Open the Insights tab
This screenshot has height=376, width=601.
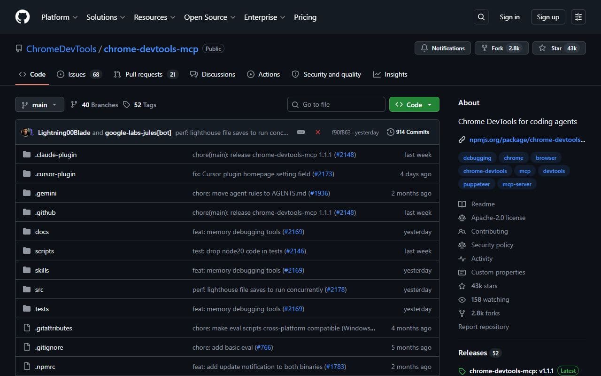pos(390,74)
